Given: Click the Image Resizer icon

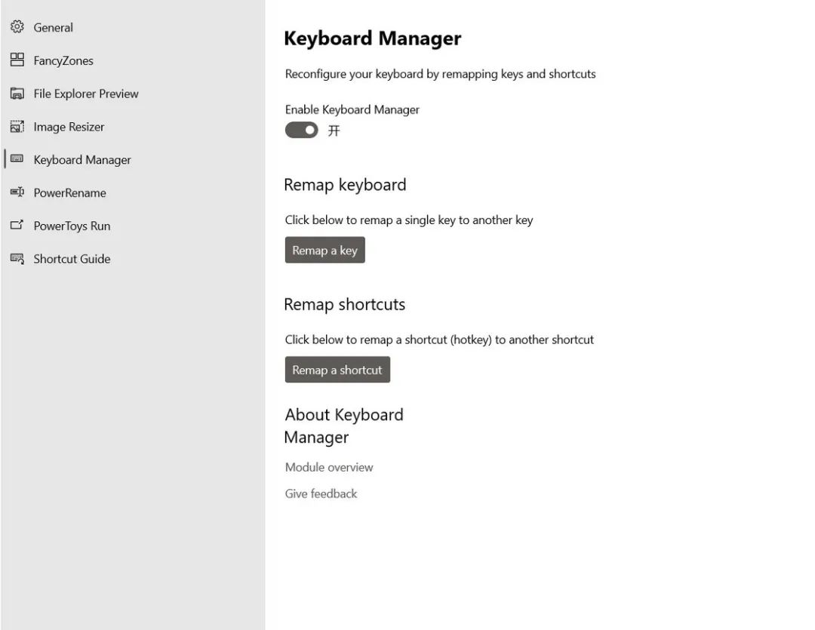Looking at the screenshot, I should point(17,127).
